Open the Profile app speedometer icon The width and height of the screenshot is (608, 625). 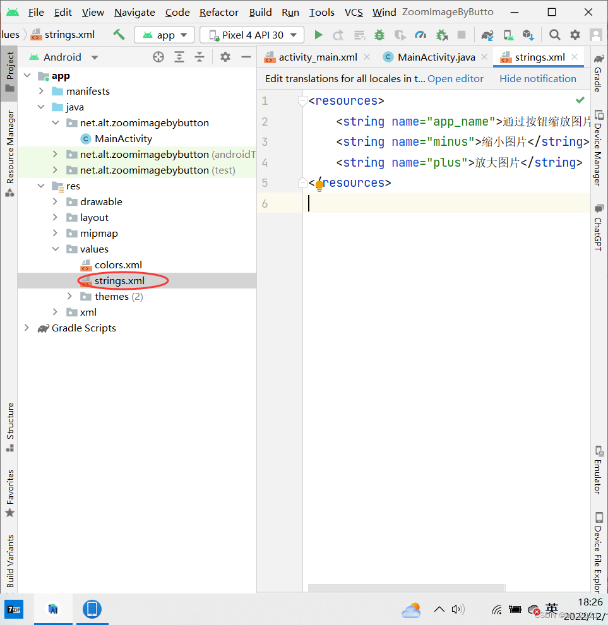pyautogui.click(x=420, y=35)
